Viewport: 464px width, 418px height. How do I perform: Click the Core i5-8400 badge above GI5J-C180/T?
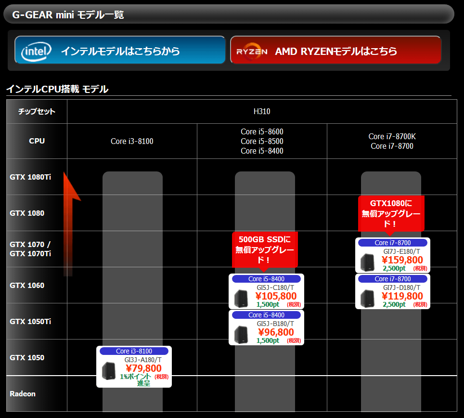click(x=266, y=279)
